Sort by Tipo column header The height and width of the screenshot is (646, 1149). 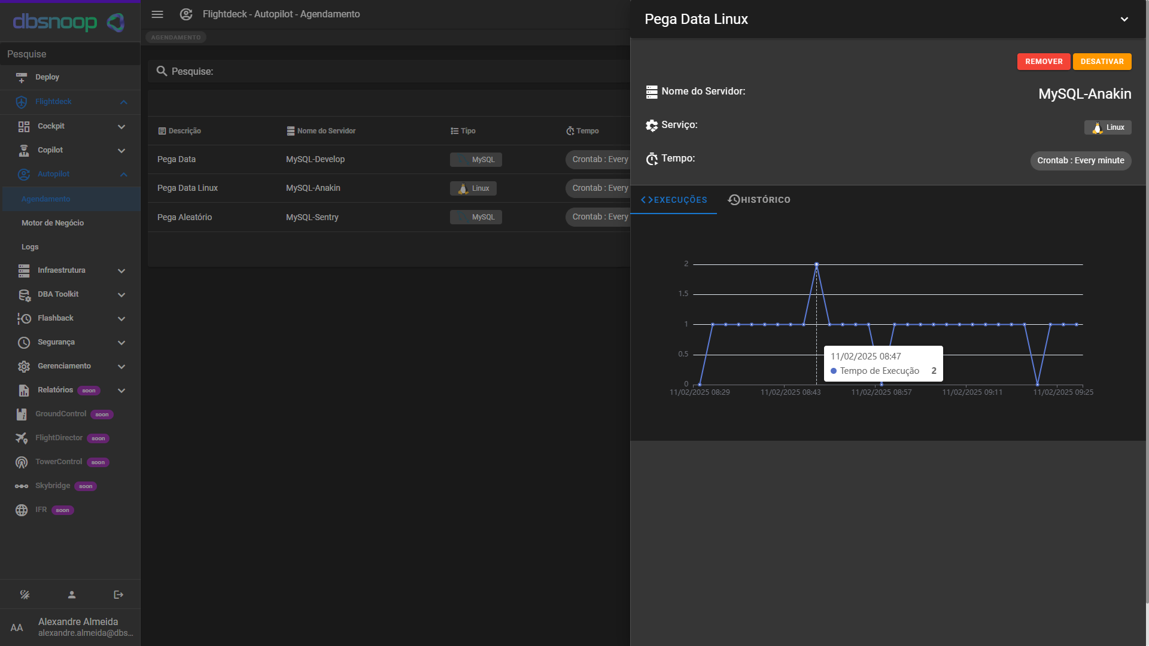tap(463, 131)
